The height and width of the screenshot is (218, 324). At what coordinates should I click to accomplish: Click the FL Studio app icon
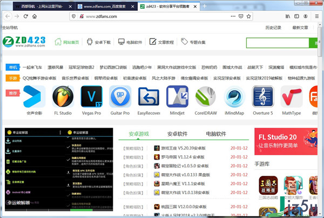point(63,96)
